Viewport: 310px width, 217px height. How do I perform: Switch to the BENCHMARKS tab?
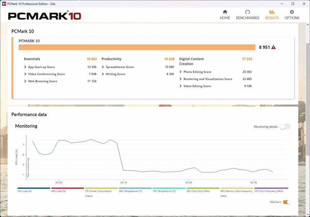click(x=248, y=15)
